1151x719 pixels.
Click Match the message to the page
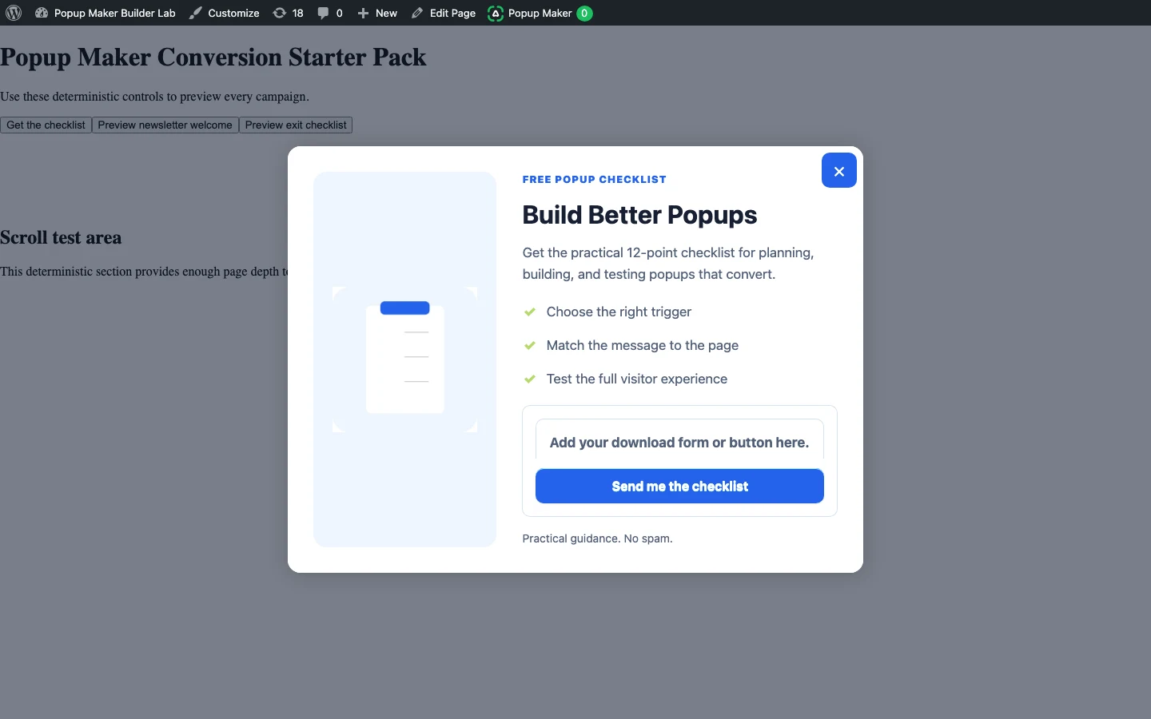tap(643, 345)
